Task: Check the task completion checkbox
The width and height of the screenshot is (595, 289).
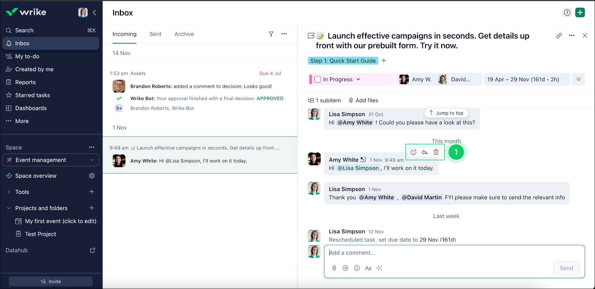Action: 318,80
